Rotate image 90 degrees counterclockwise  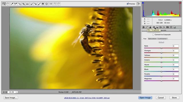55,4
